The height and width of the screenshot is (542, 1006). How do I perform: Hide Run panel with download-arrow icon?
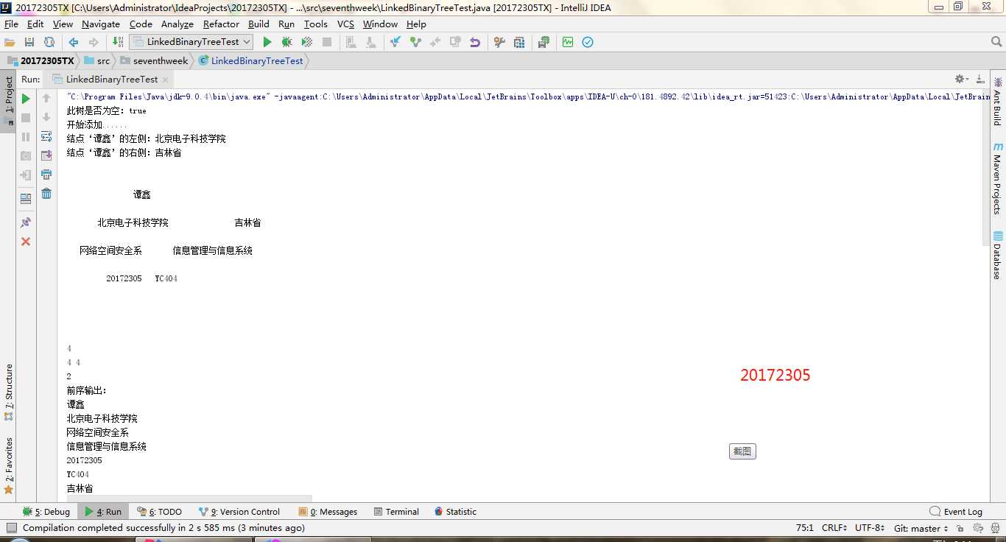(979, 79)
